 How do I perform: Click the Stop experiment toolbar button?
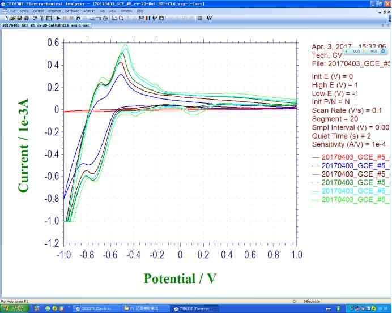pos(71,18)
